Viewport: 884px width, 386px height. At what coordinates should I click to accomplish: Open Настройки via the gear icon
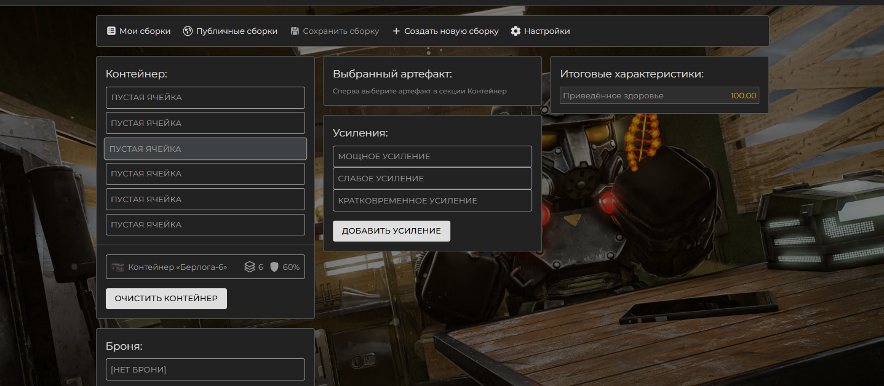[516, 31]
